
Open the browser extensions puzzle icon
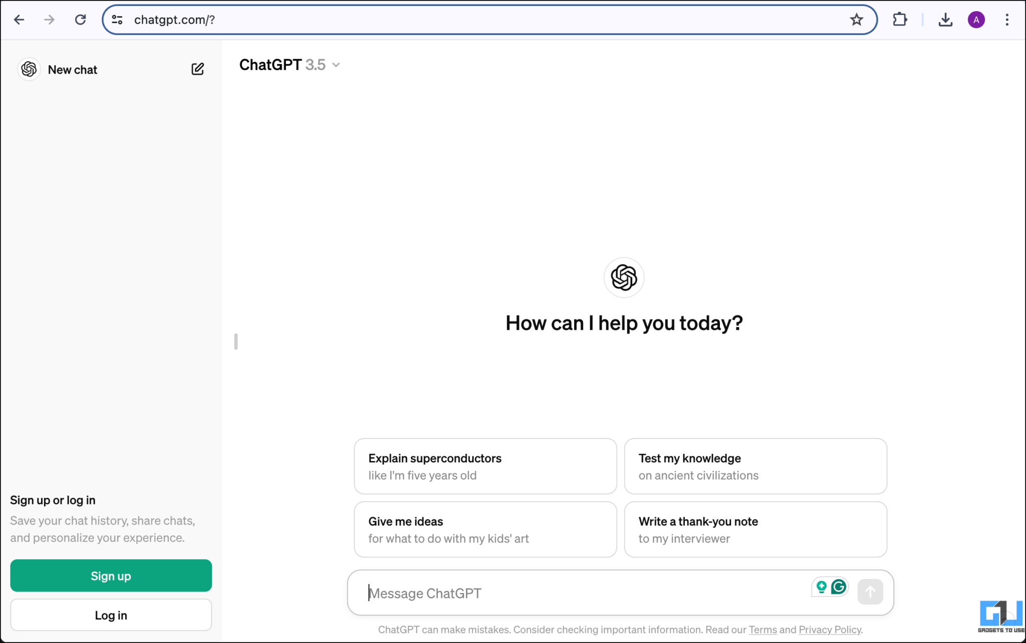900,20
